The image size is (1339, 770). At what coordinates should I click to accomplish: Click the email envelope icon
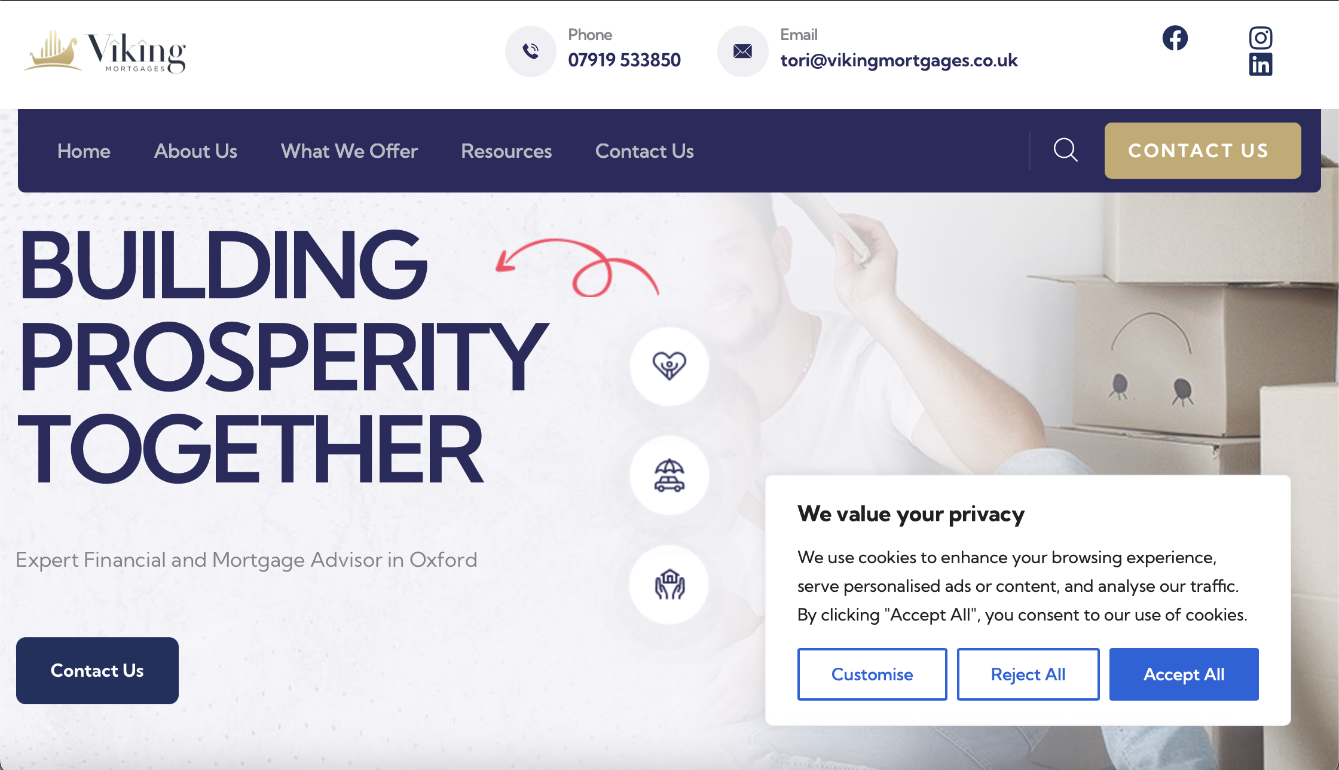point(742,51)
